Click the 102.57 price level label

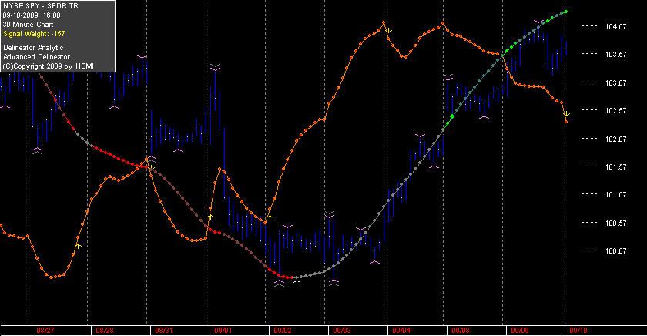(x=615, y=111)
